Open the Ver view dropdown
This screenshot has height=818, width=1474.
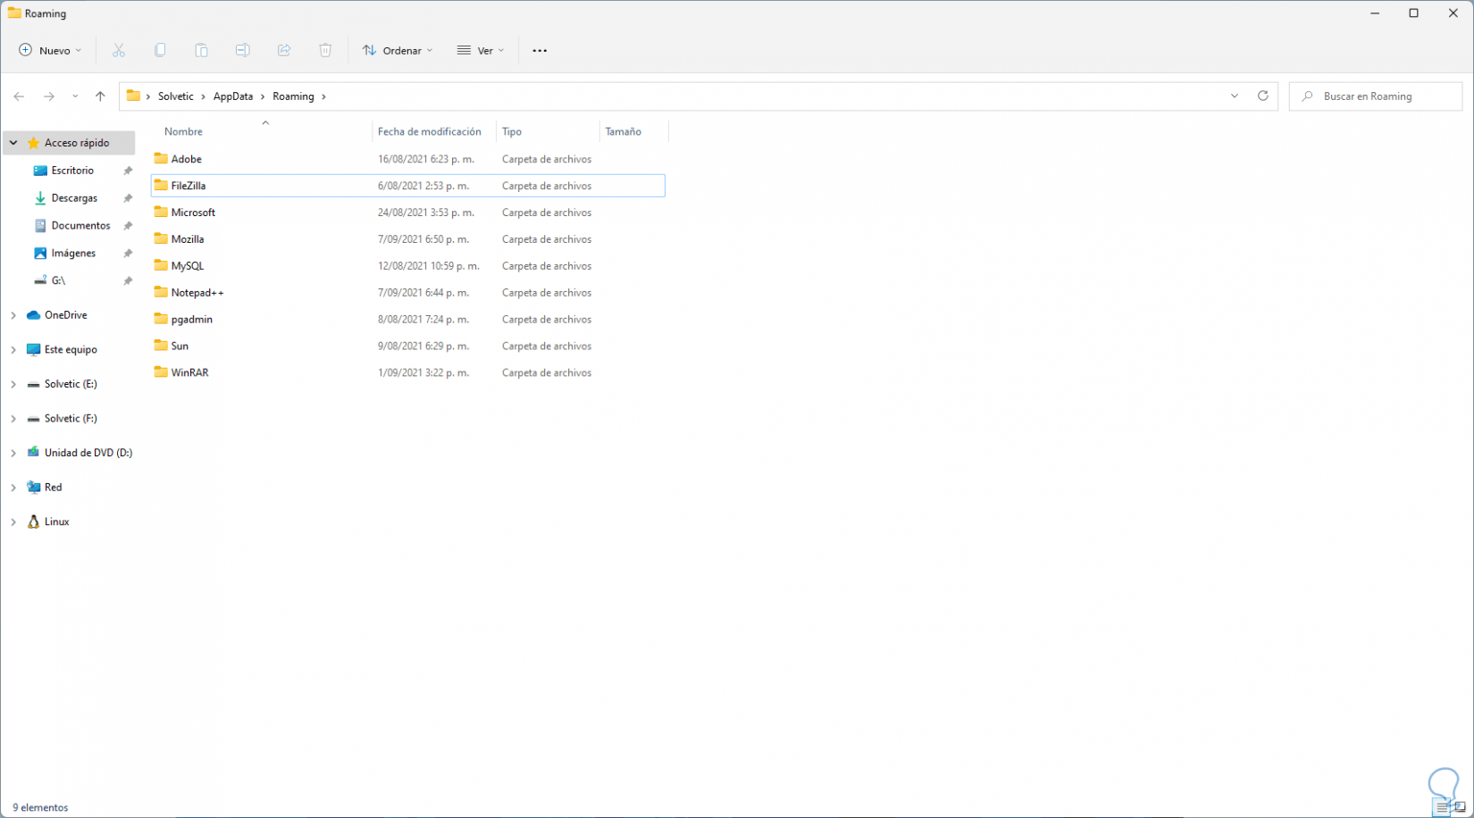[x=481, y=51]
